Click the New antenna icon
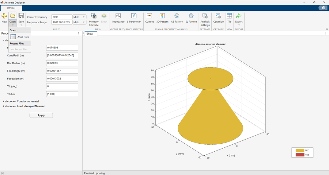This screenshot has width=329, height=175. tap(4, 18)
